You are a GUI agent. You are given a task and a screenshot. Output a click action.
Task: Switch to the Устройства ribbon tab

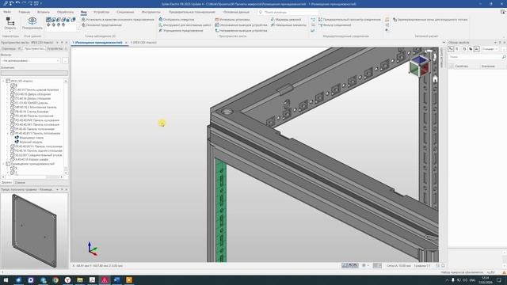coord(101,12)
